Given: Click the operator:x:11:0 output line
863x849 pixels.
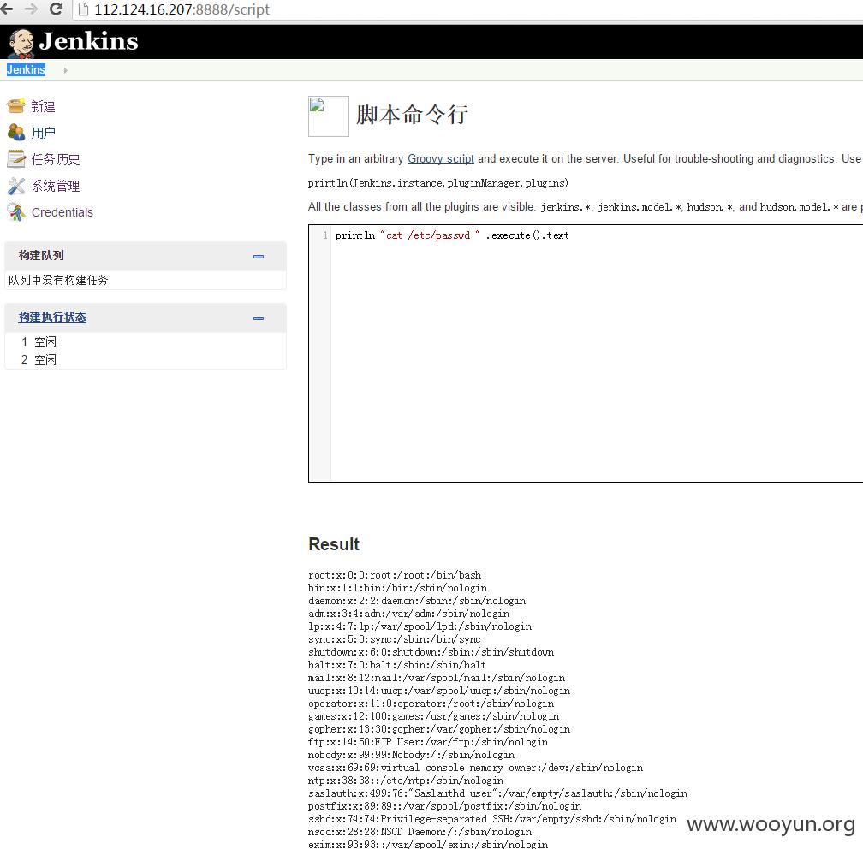Looking at the screenshot, I should pos(431,704).
